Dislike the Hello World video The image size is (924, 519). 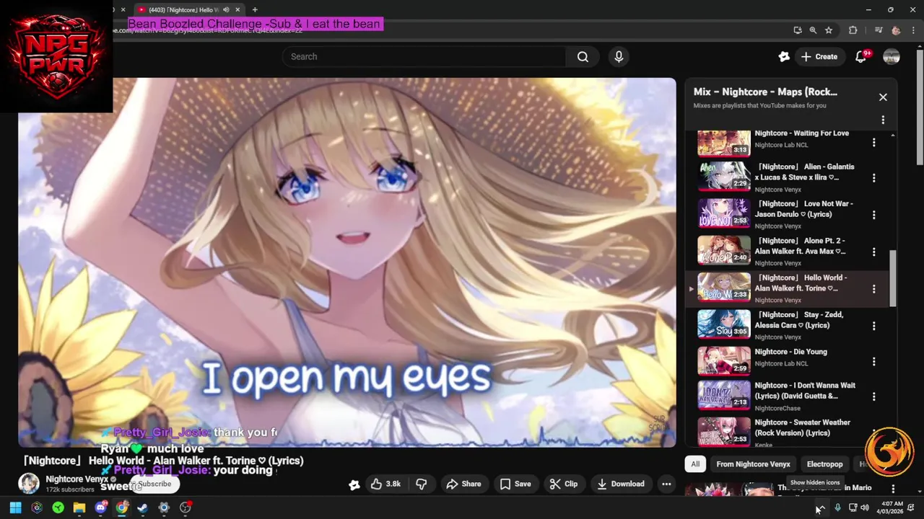422,484
